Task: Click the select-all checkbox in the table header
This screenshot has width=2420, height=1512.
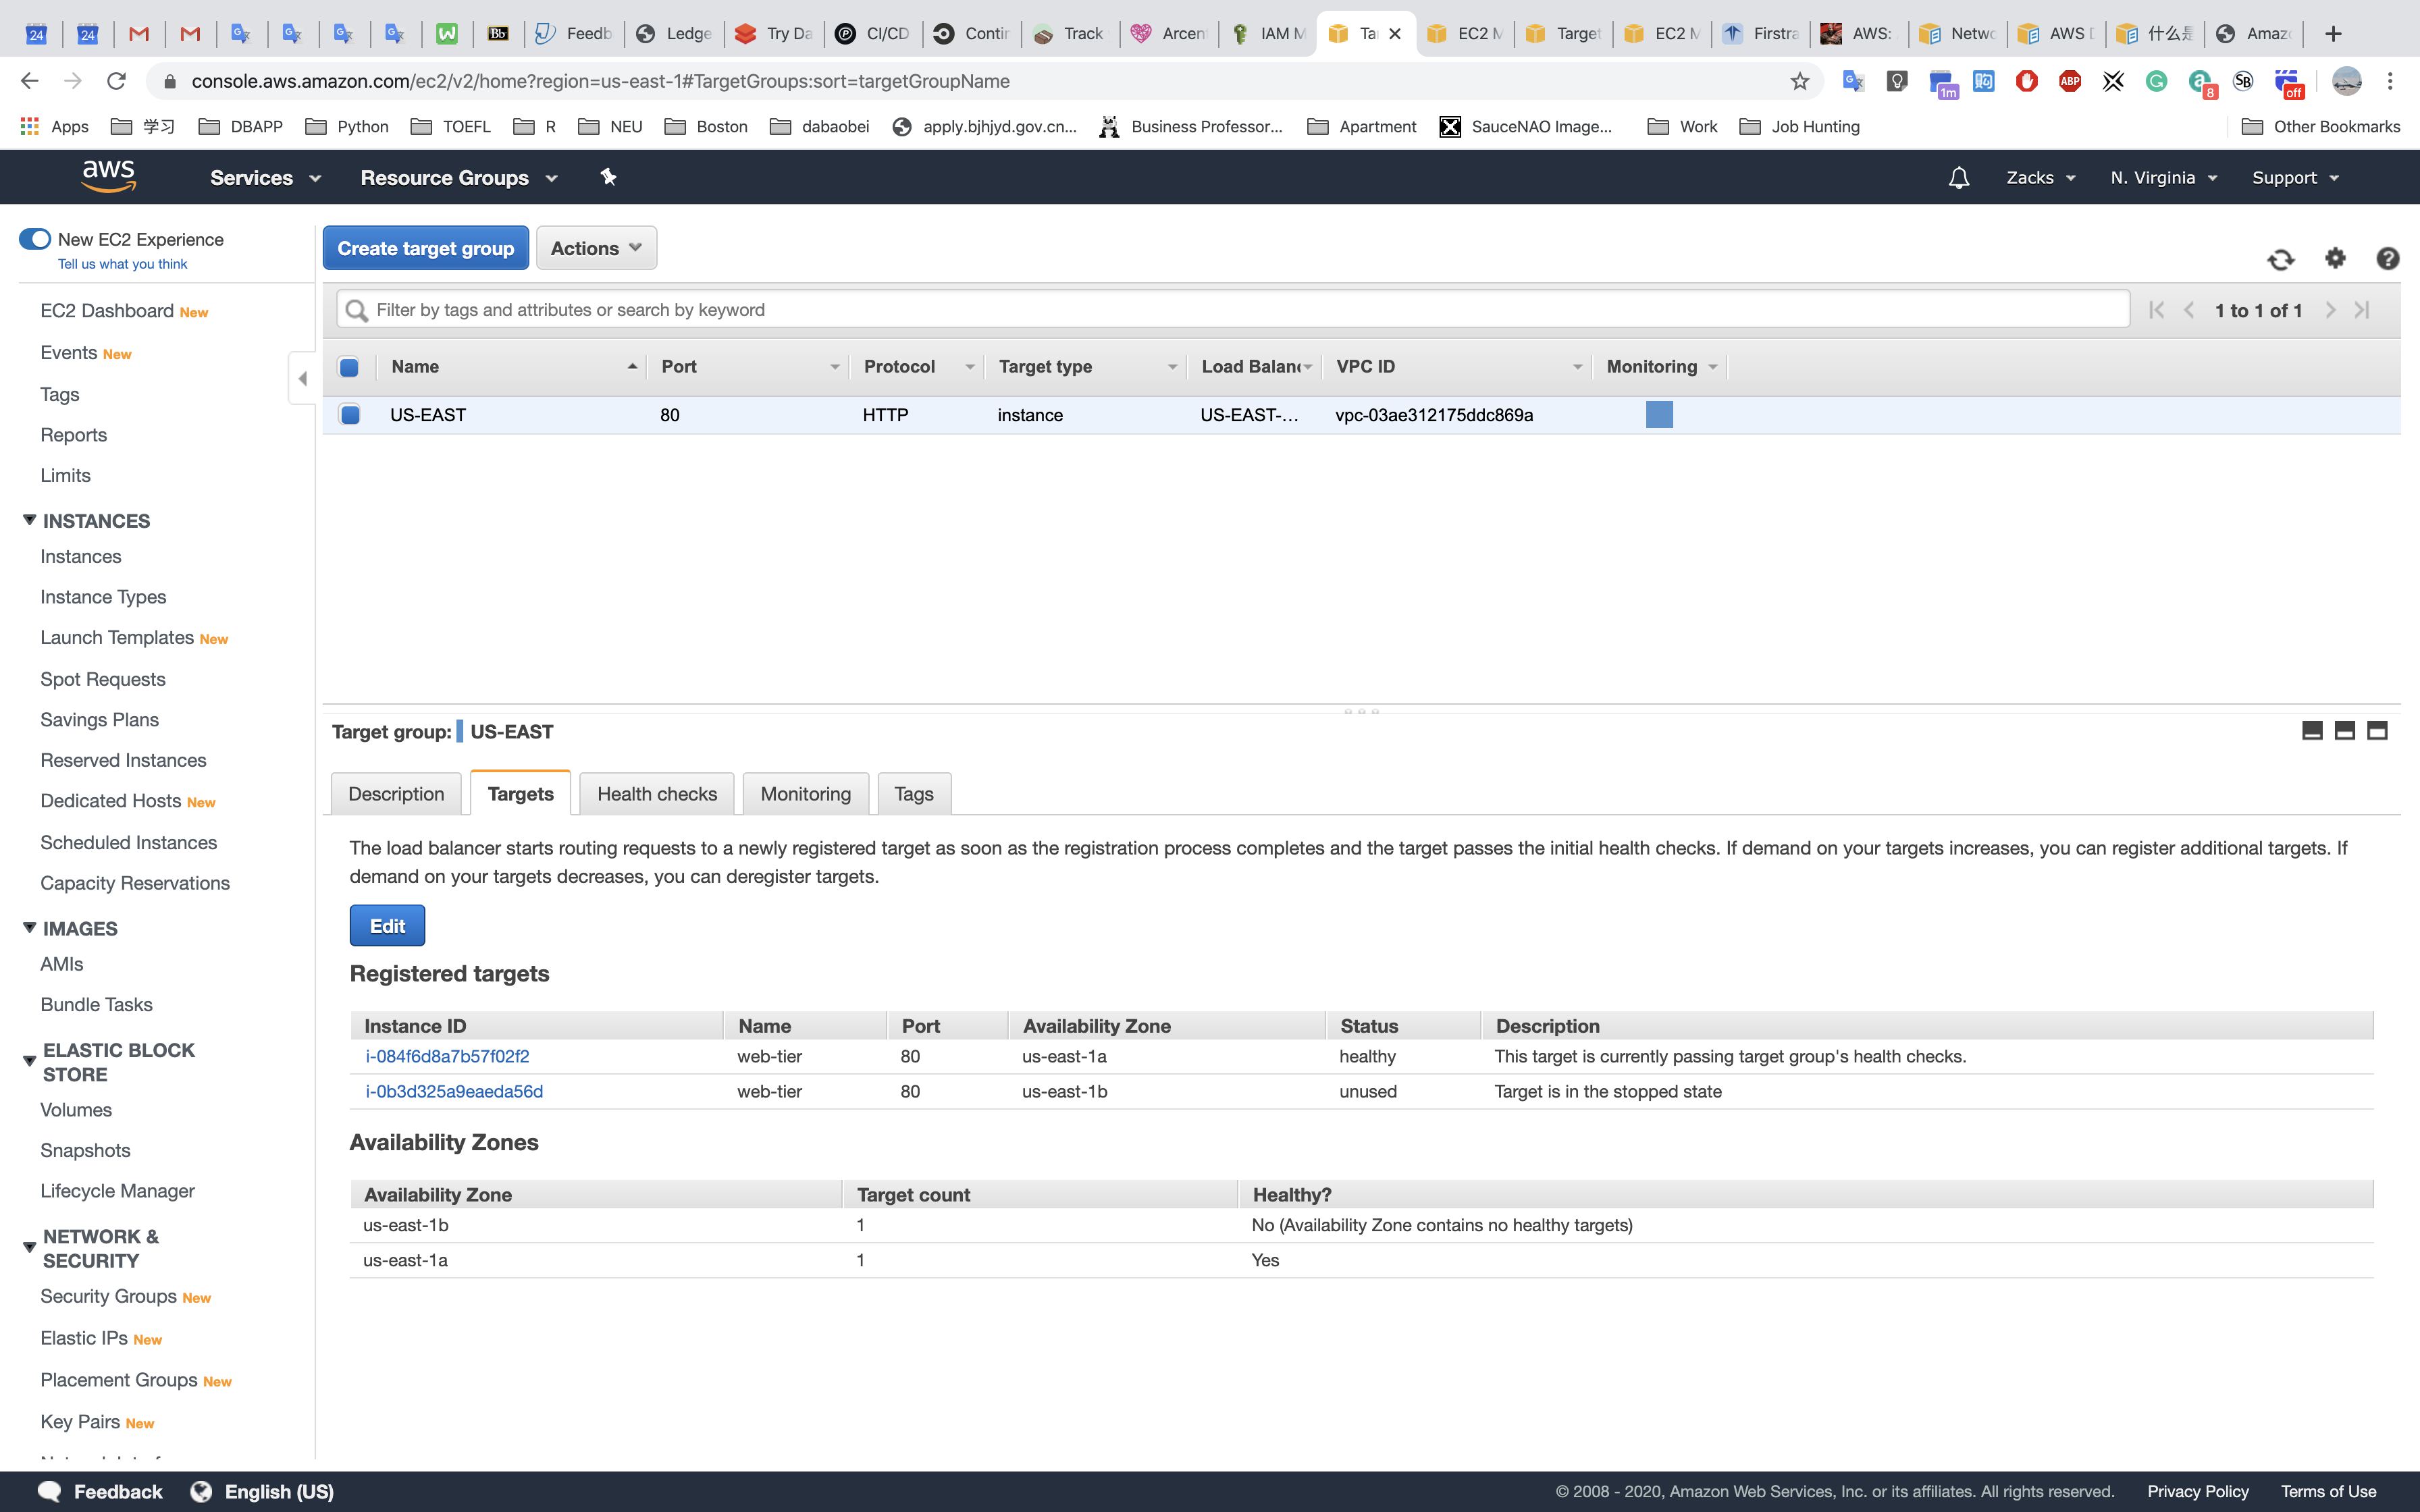Action: click(x=349, y=367)
